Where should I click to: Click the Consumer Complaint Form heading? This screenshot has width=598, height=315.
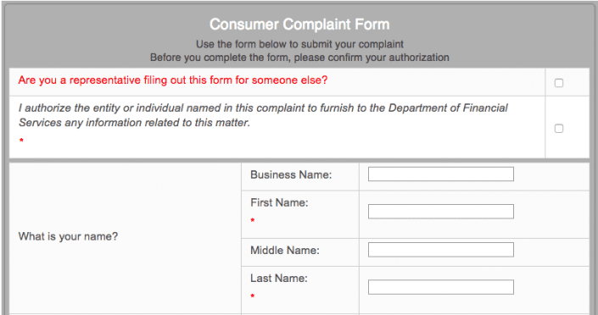tap(299, 25)
